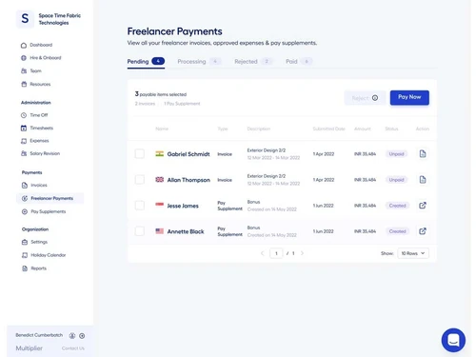Switch to the Processing tab

pyautogui.click(x=199, y=61)
